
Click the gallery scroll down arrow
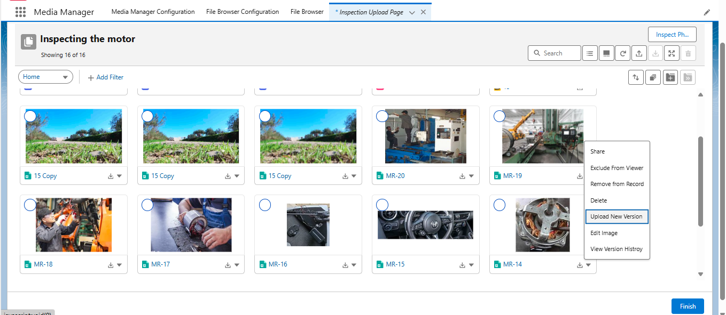[701, 274]
